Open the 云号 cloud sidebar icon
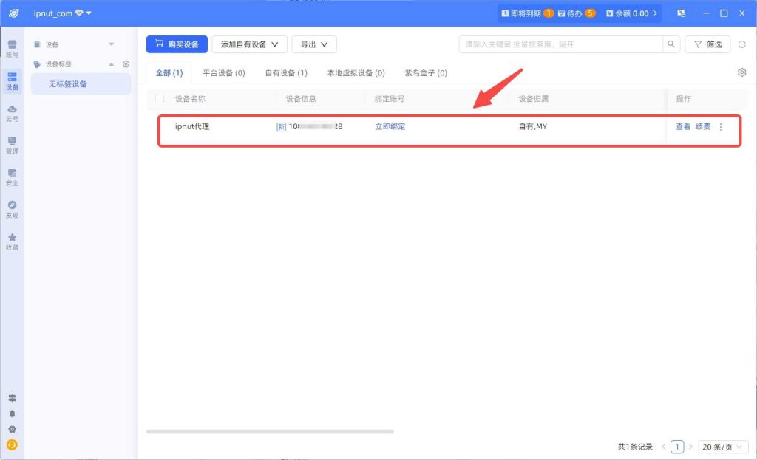The width and height of the screenshot is (757, 460). [12, 113]
